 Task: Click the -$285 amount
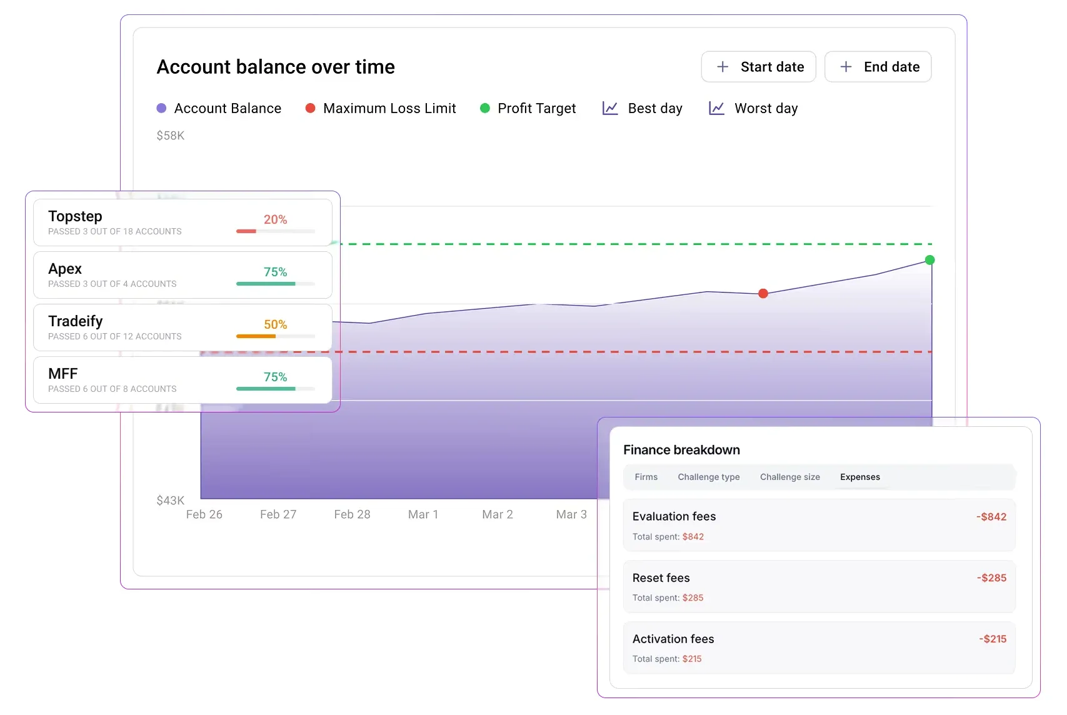991,578
